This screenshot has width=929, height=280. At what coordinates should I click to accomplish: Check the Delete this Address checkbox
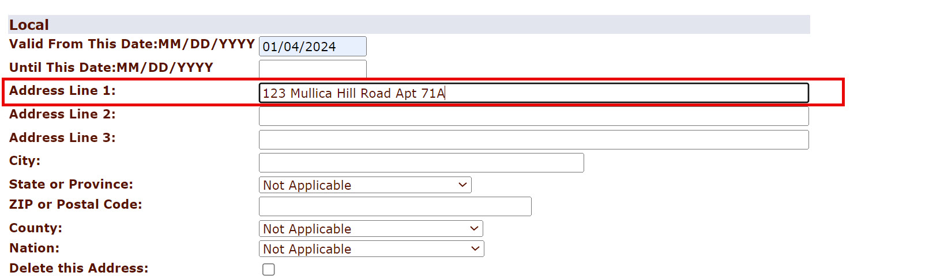269,270
